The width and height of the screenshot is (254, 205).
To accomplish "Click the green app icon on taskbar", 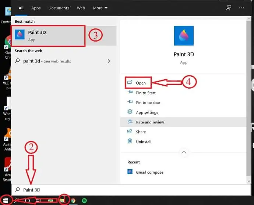I will 50,201.
